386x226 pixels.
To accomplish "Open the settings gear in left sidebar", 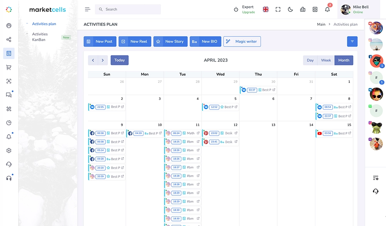I will point(9,150).
